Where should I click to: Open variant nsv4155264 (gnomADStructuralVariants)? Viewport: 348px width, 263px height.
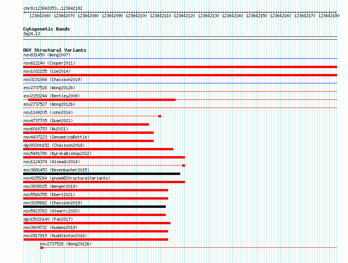(67, 178)
